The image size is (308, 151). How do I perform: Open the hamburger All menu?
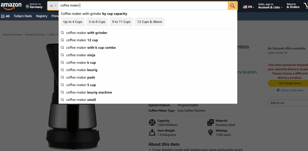coord(5,16)
